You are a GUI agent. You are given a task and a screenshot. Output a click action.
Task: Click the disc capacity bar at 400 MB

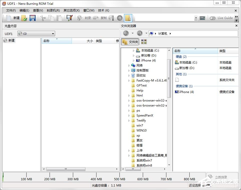click(96, 176)
